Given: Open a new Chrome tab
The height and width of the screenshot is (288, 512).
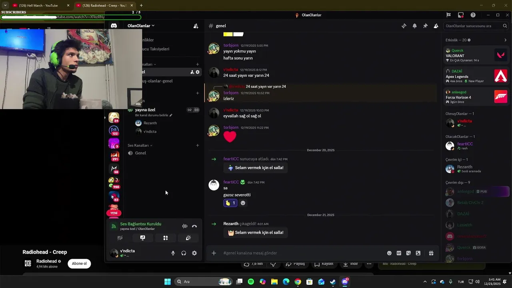Looking at the screenshot, I should tap(141, 6).
